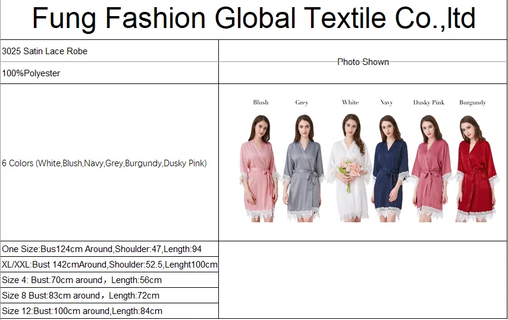Viewport: 508px width, 320px height.
Task: Click the 'Photo Shown' heading cell
Action: click(363, 61)
